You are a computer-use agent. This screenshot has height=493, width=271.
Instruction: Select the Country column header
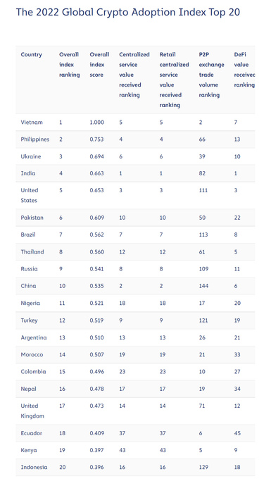coord(31,54)
